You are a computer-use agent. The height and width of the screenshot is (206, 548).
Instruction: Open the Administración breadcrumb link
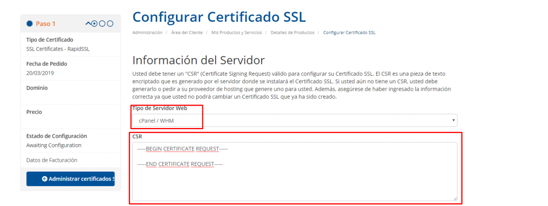click(147, 33)
